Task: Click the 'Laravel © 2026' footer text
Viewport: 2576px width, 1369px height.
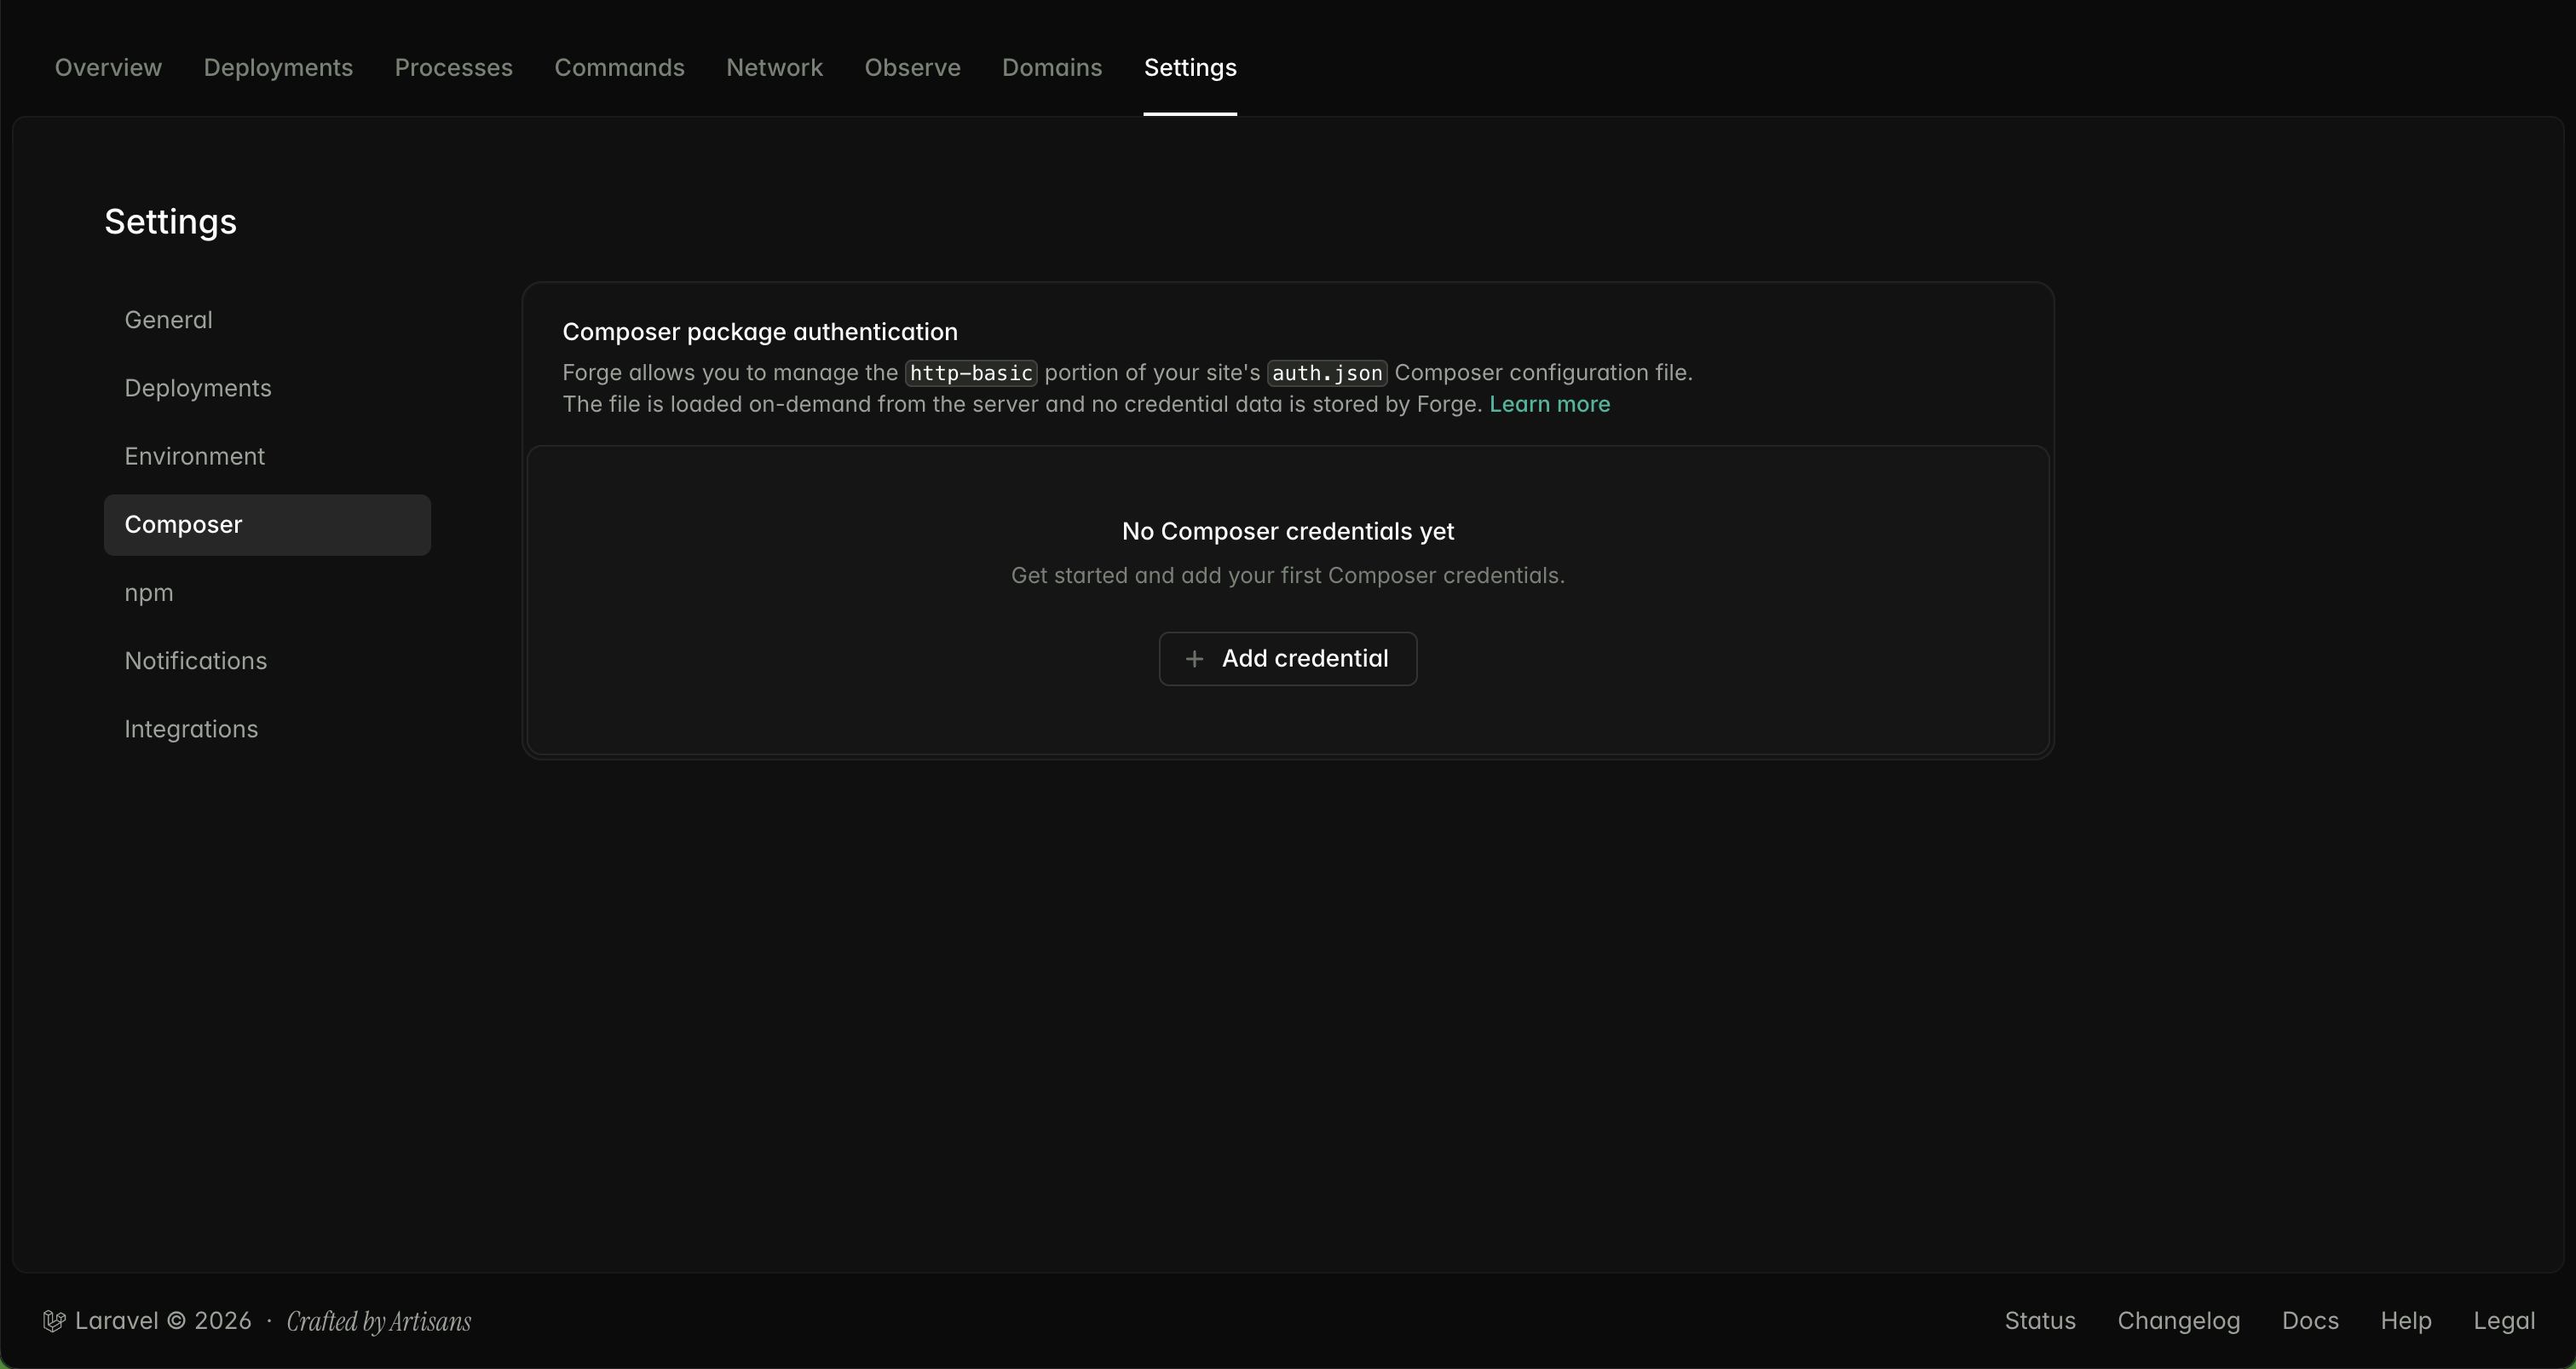Action: [163, 1321]
